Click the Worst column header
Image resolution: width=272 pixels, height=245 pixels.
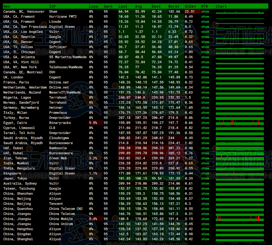coord(174,6)
